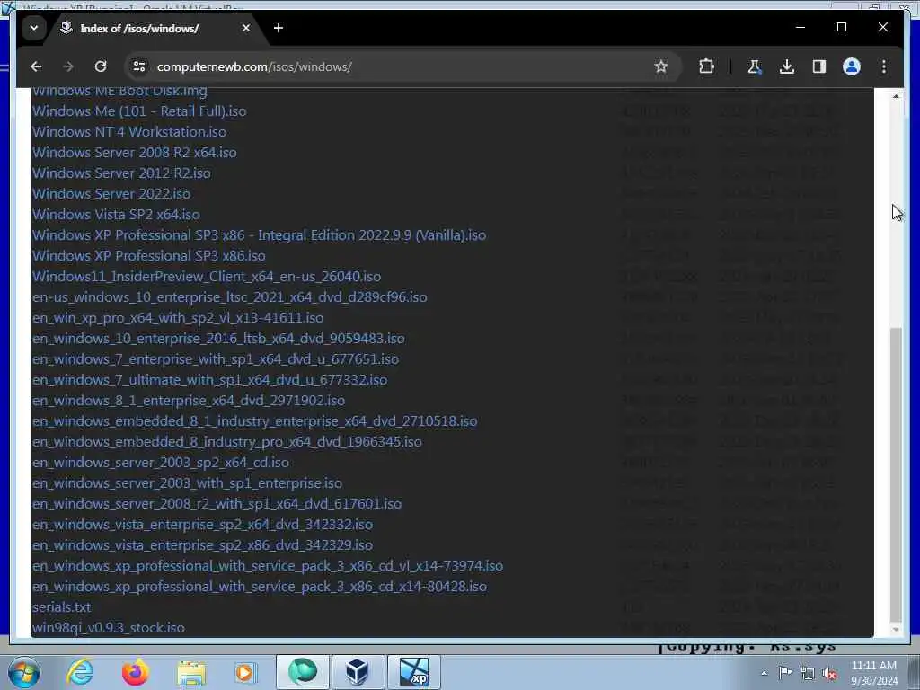
Task: Open Windows Server 2012 R2.iso link
Action: [x=121, y=173]
